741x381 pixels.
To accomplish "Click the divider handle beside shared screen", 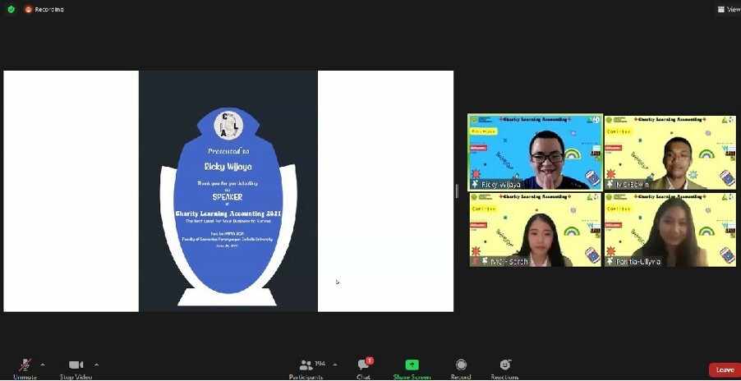I will coord(457,190).
